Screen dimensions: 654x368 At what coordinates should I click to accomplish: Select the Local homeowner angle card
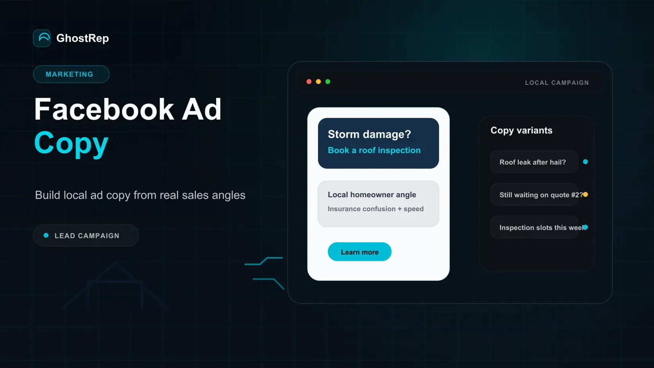point(378,204)
